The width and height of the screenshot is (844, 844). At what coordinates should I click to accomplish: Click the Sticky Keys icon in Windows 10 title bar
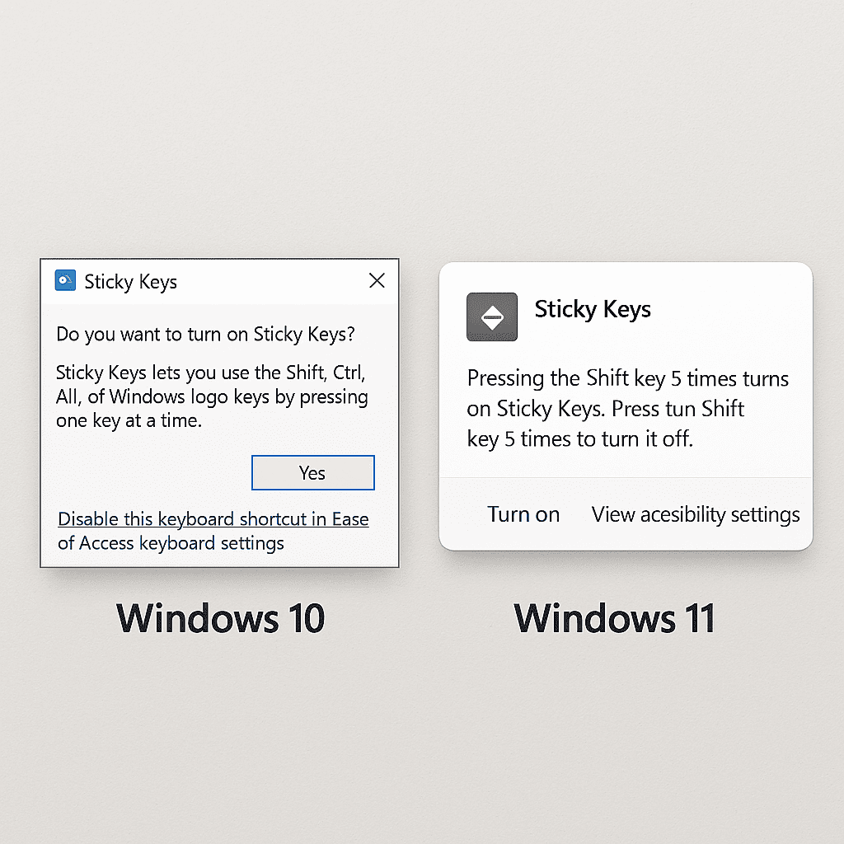pyautogui.click(x=65, y=281)
